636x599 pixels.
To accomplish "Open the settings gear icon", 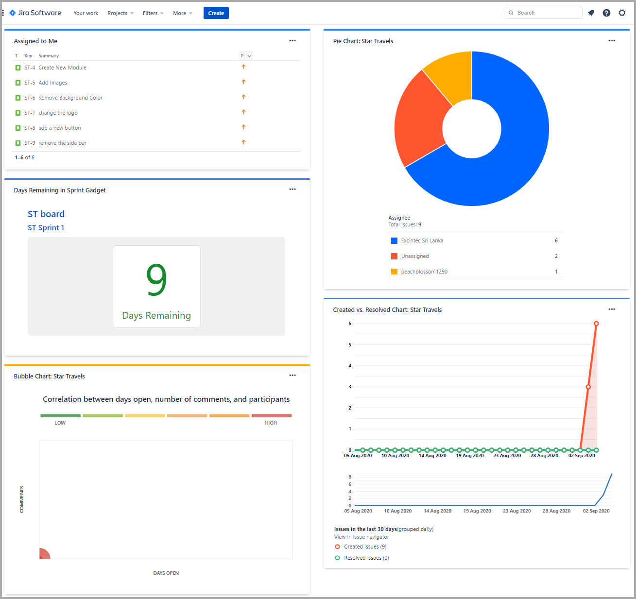I will click(x=622, y=13).
